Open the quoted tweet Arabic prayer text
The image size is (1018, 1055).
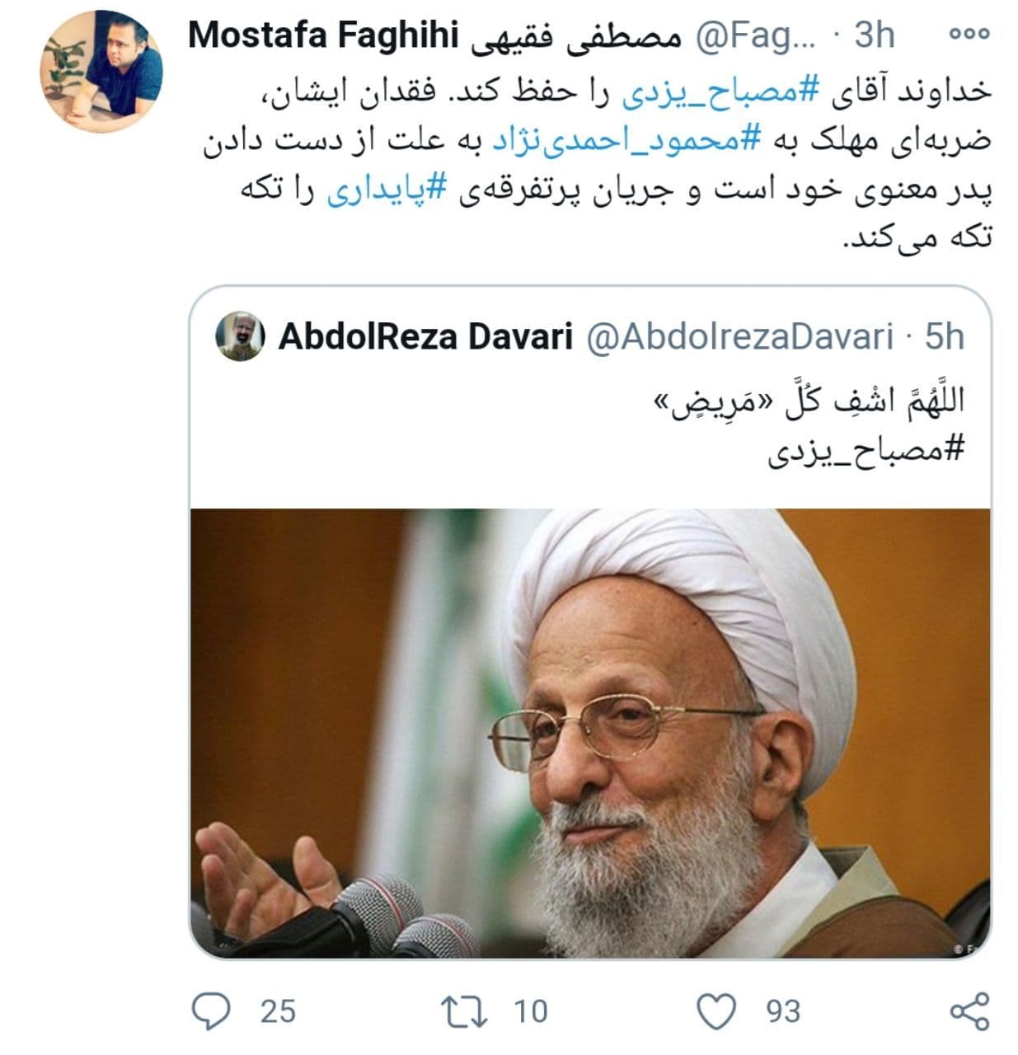[x=808, y=402]
